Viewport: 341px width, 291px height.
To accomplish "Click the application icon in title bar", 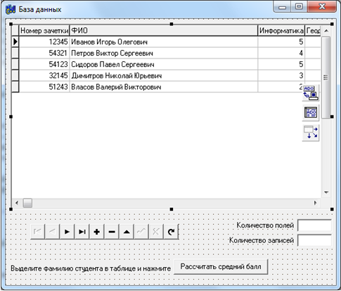I will click(11, 10).
